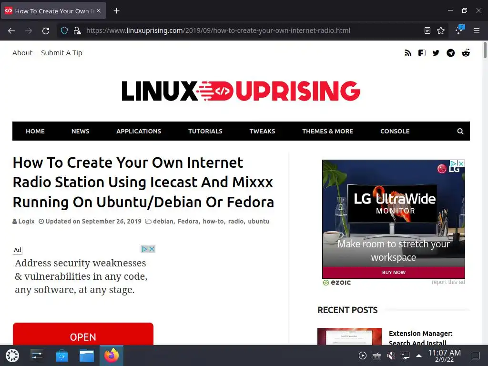Open keyboard layout tray icon
This screenshot has width=488, height=366.
(x=377, y=356)
